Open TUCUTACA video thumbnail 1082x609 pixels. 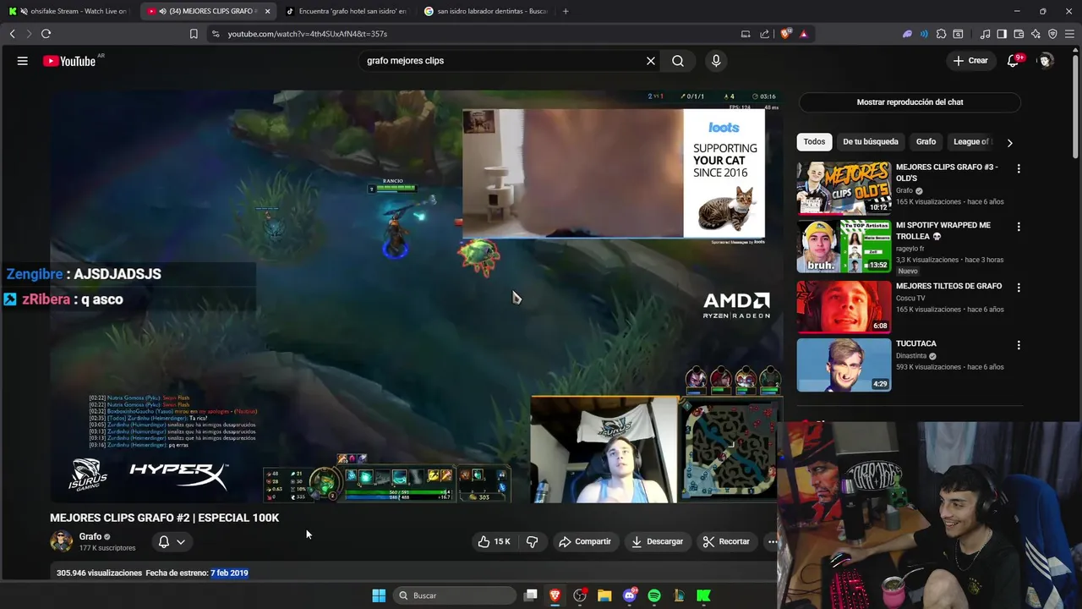click(844, 365)
